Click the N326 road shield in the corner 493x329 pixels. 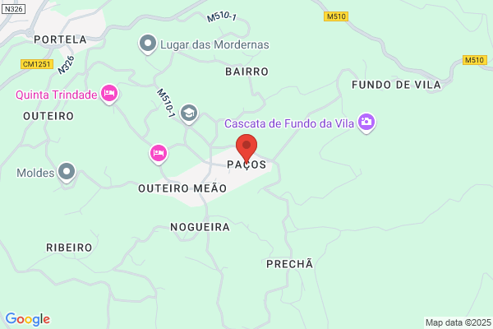[13, 9]
